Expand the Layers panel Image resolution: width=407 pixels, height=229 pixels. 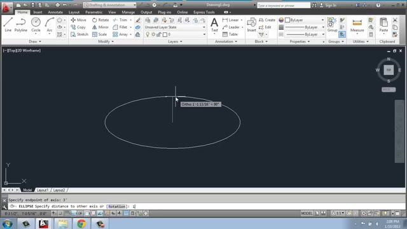coord(175,41)
